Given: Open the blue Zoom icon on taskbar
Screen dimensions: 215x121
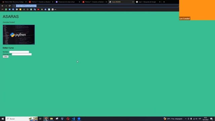Looking at the screenshot, I should [x=79, y=119].
